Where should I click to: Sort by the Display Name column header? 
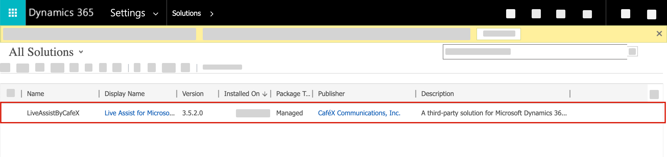click(125, 93)
